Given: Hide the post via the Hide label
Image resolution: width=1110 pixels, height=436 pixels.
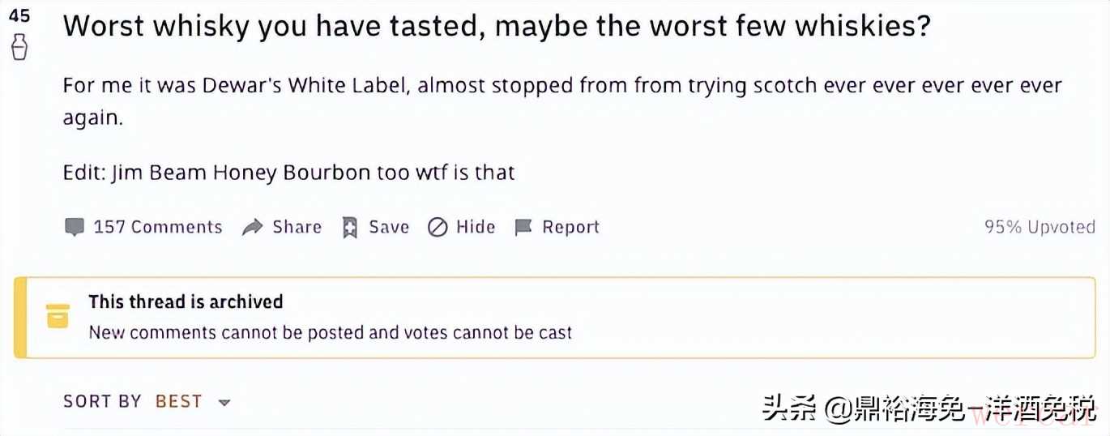Looking at the screenshot, I should (476, 227).
